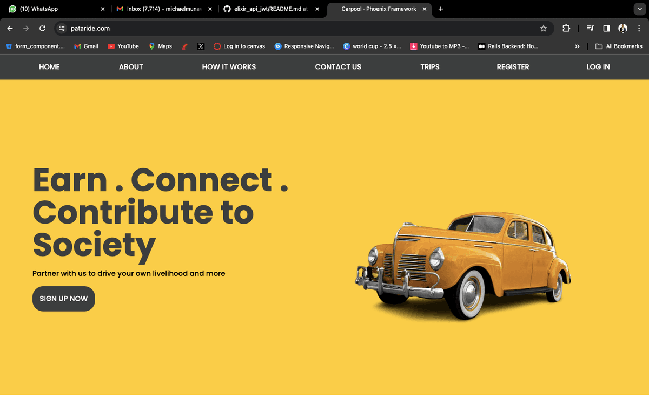This screenshot has width=649, height=405.
Task: Open the world cup bookmark
Action: click(x=372, y=46)
